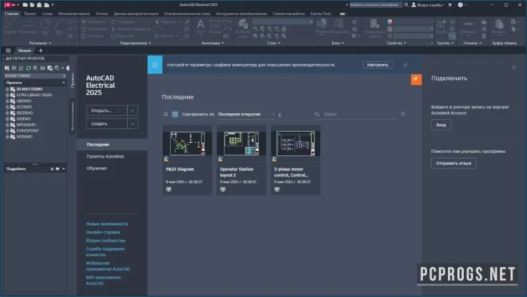Open the P&ID Diagram recent drawing thumbnail

[188, 144]
